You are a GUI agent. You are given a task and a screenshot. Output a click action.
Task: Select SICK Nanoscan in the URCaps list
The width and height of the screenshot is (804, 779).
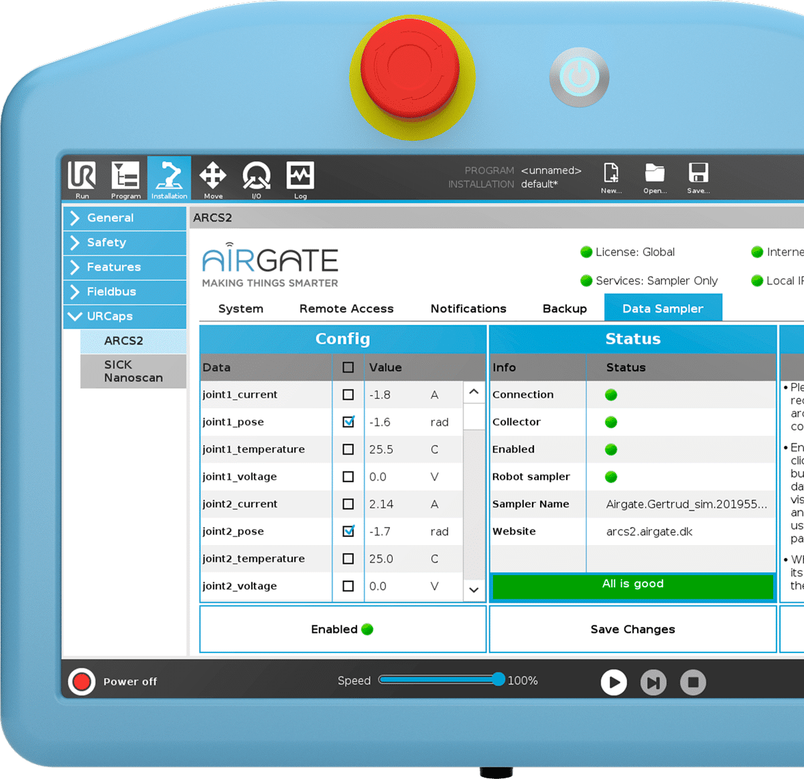pyautogui.click(x=133, y=371)
